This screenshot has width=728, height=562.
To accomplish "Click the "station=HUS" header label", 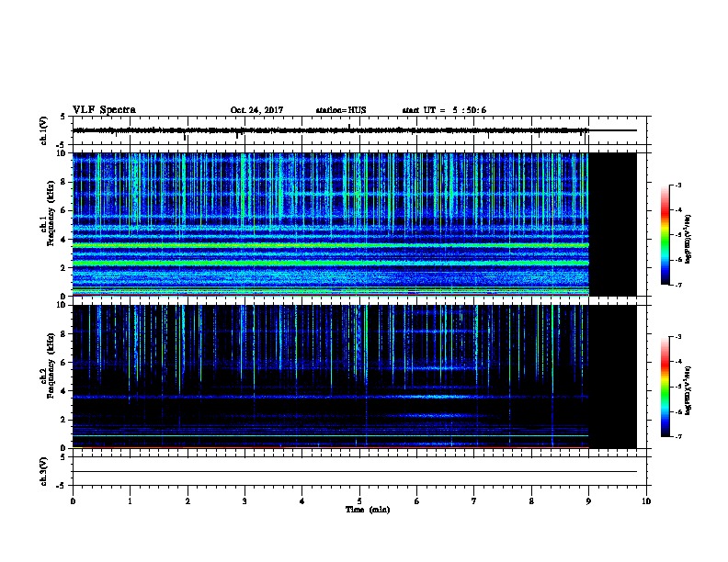I will [x=341, y=110].
